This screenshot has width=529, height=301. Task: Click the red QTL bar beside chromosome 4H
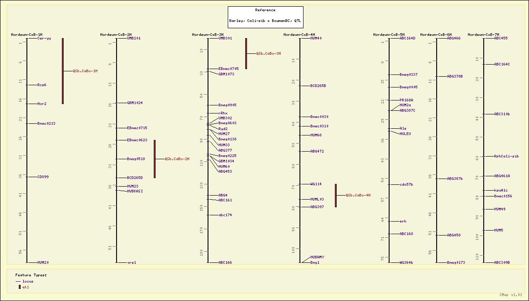(335, 195)
